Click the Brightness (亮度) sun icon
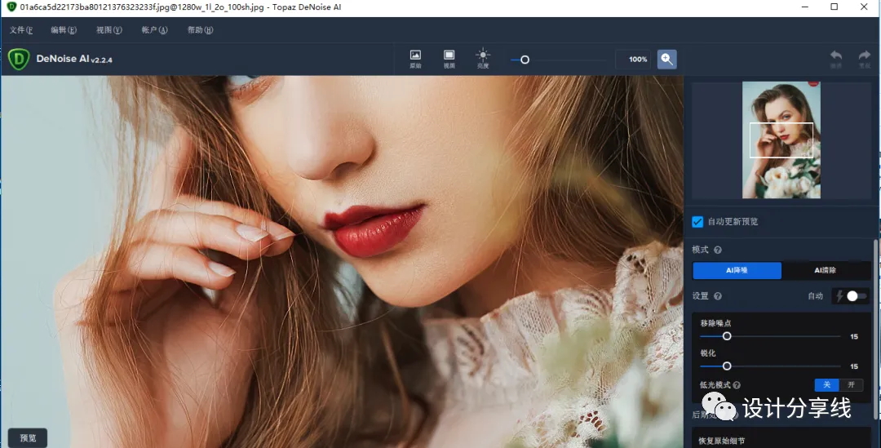Viewport: 881px width, 448px height. tap(483, 58)
